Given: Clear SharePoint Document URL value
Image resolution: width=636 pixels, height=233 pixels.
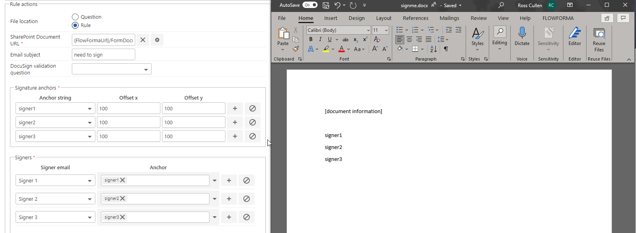Looking at the screenshot, I should pyautogui.click(x=143, y=40).
